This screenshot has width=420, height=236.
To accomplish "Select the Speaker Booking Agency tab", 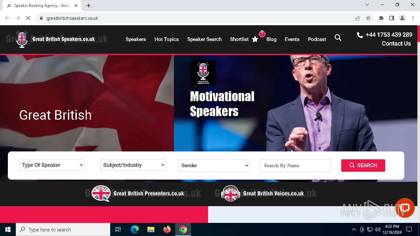I will click(42, 6).
